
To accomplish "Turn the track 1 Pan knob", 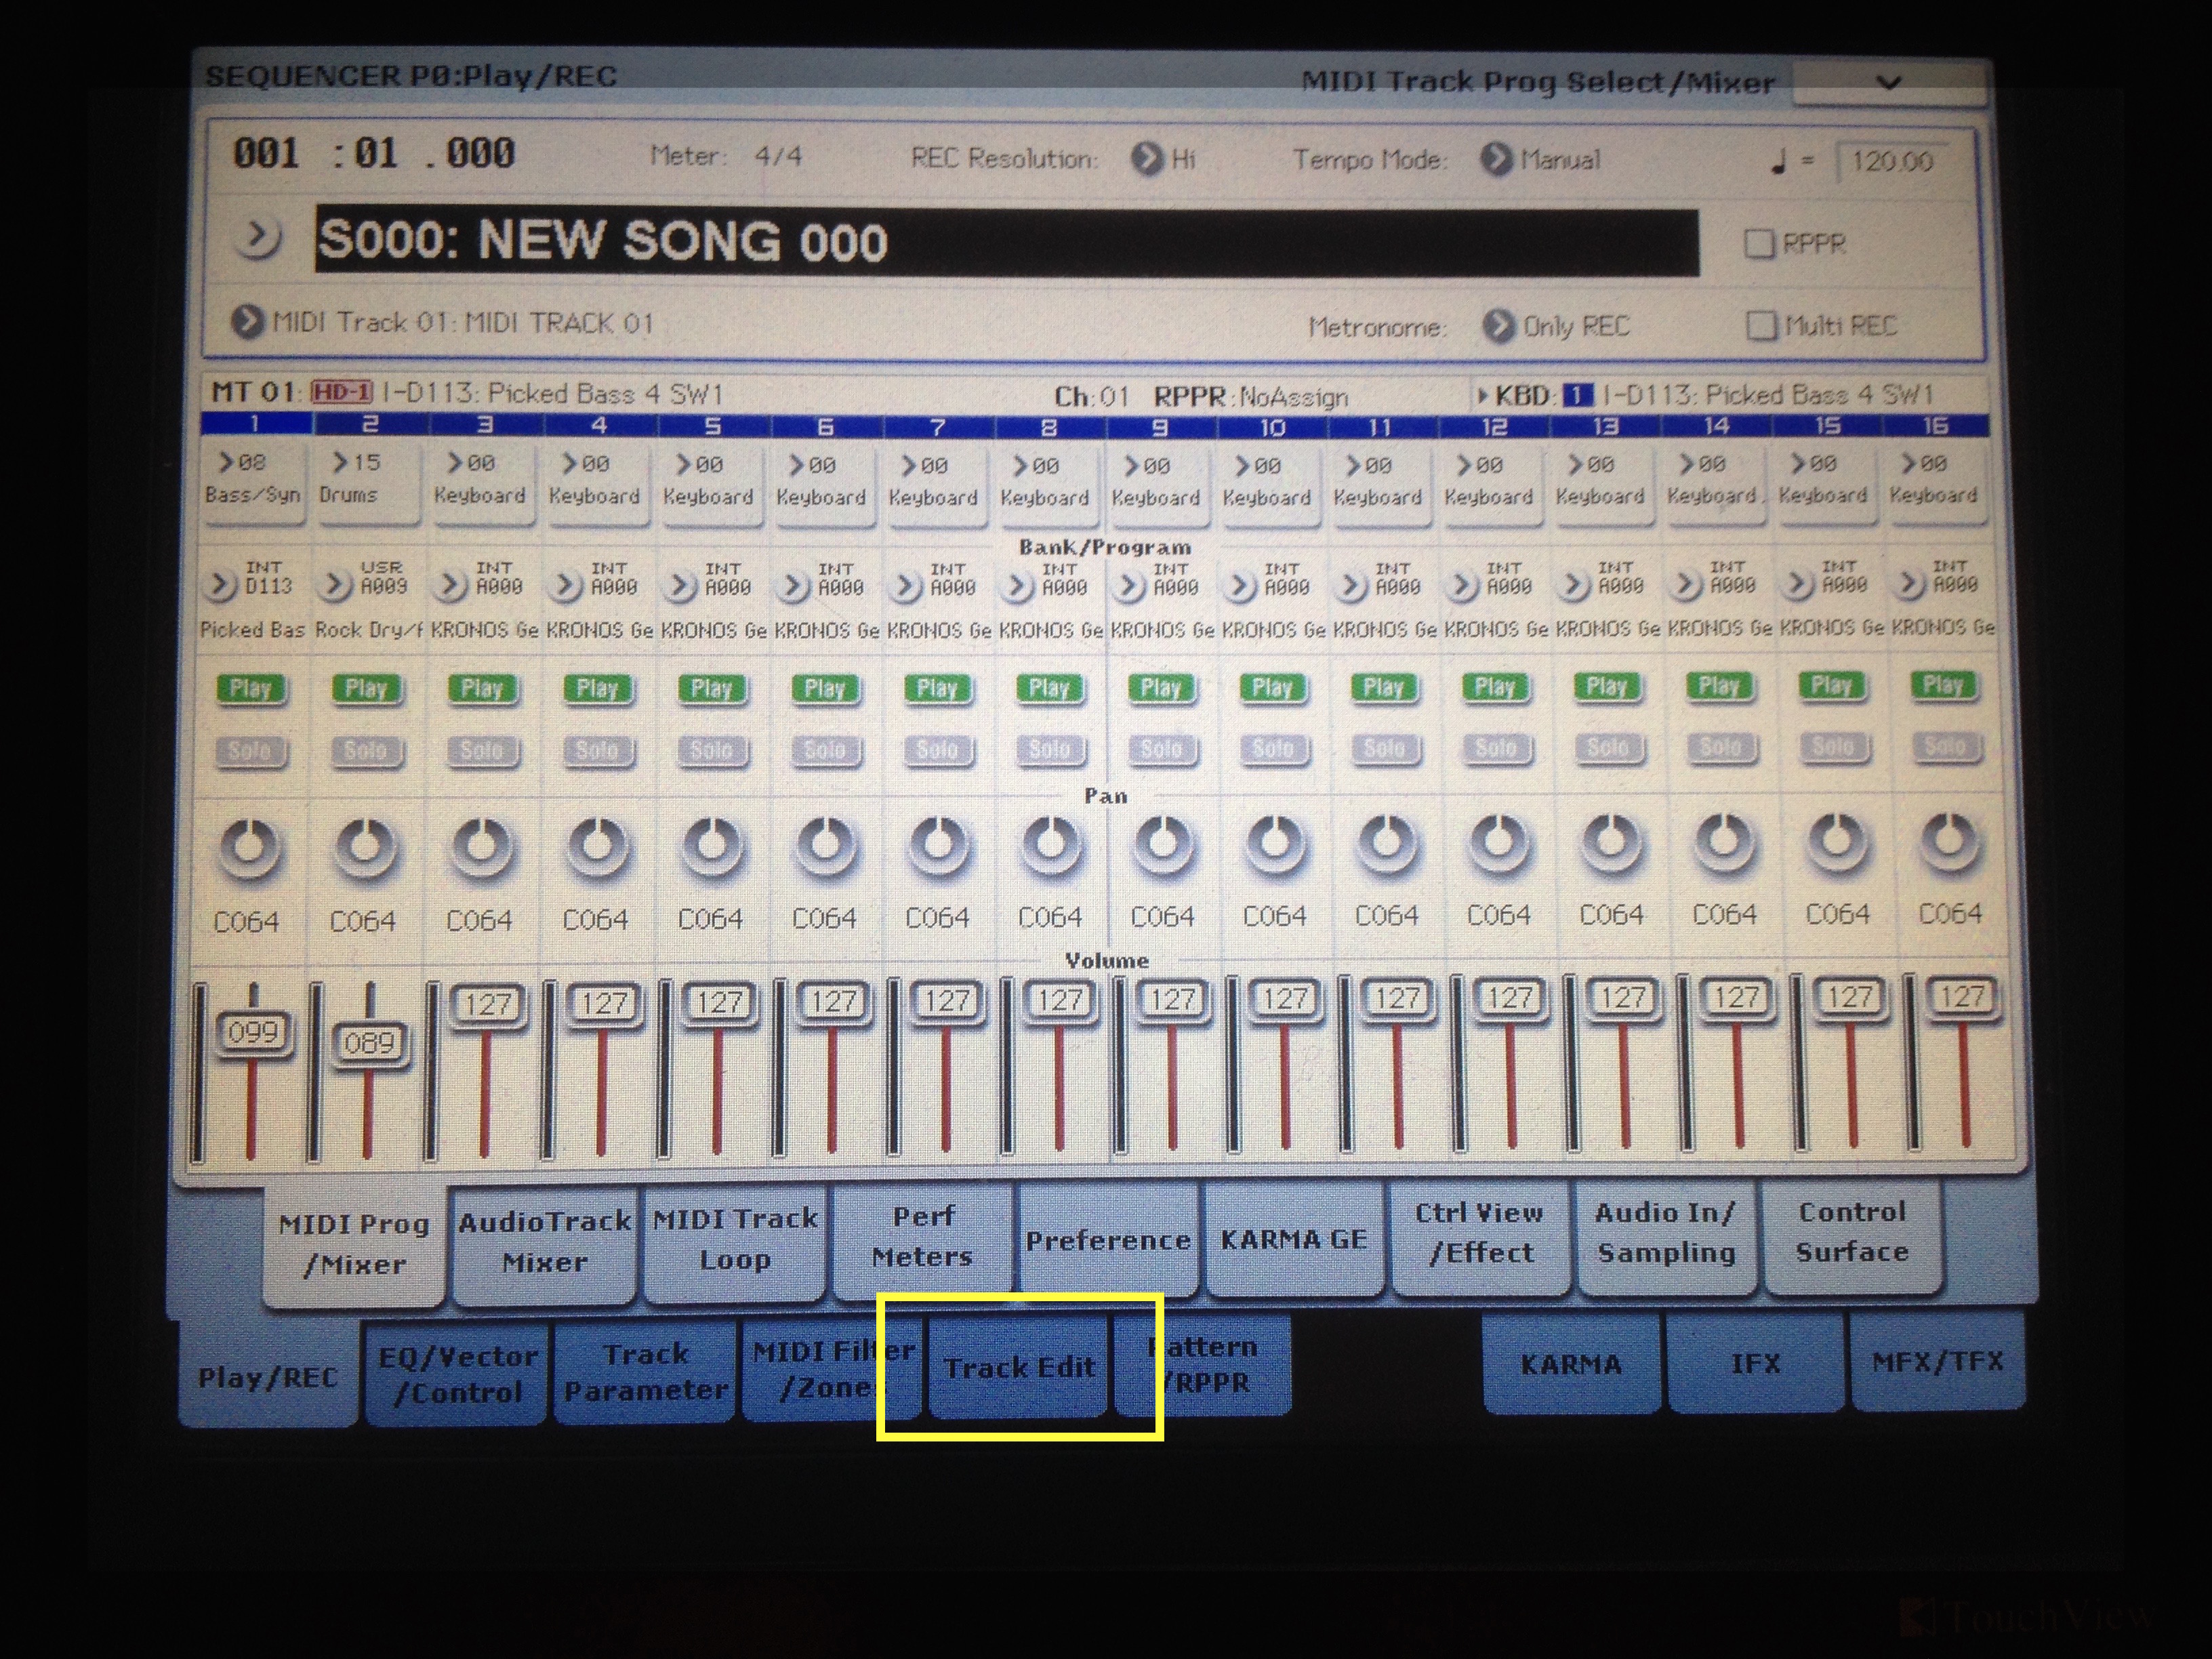I will (250, 848).
